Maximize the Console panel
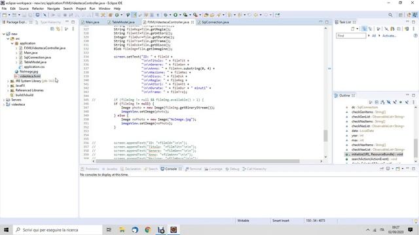The height and width of the screenshot is (235, 419). pos(414,168)
